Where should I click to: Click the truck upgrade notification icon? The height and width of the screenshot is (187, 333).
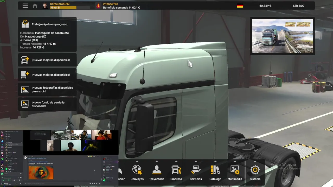tap(25, 60)
